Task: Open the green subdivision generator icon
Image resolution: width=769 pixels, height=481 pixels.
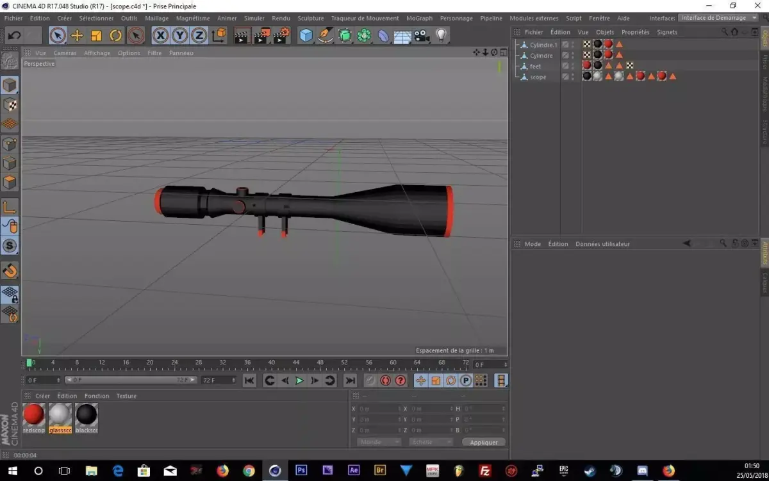Action: (x=345, y=36)
